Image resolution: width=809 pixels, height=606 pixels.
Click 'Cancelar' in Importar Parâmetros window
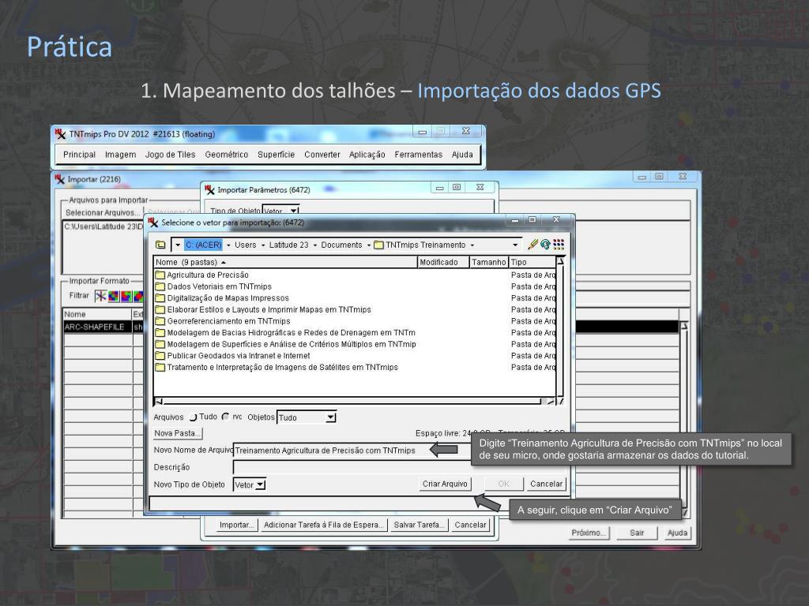470,525
